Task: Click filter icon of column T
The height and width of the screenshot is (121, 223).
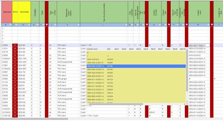Action: pos(177,25)
